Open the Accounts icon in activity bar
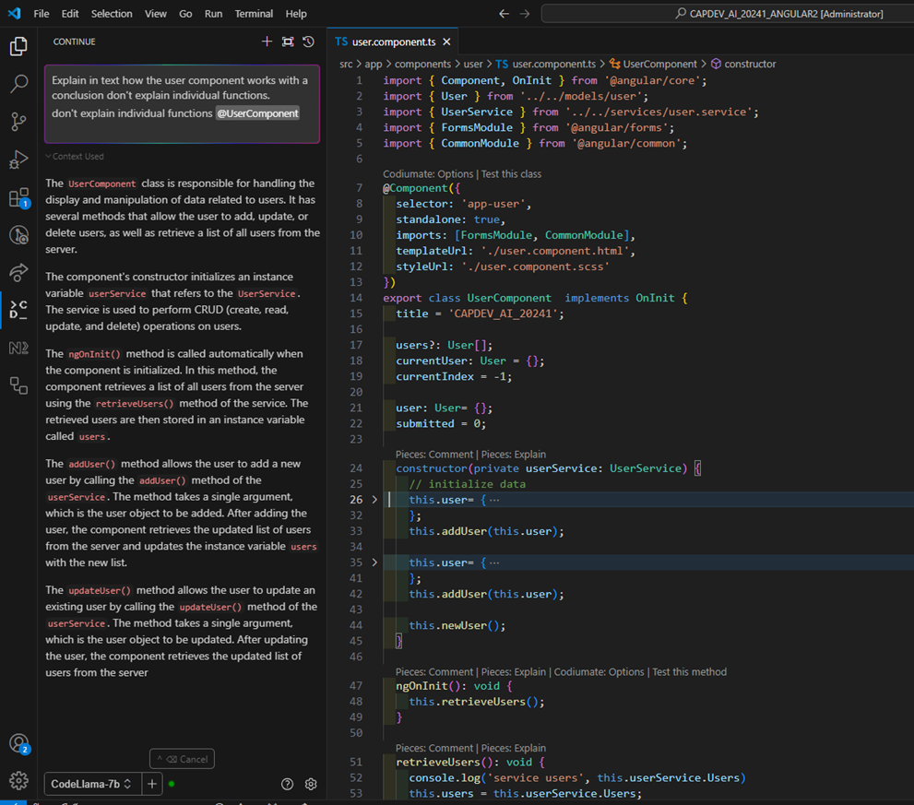Screen dimensions: 914x805 (x=18, y=743)
